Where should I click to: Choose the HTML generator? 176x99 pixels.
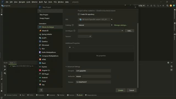(x=50, y=59)
